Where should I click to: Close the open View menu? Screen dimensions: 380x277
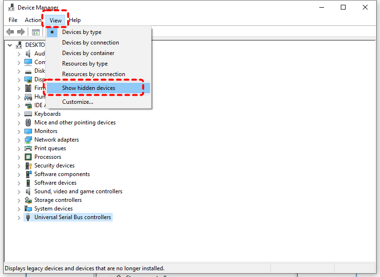[x=55, y=21]
